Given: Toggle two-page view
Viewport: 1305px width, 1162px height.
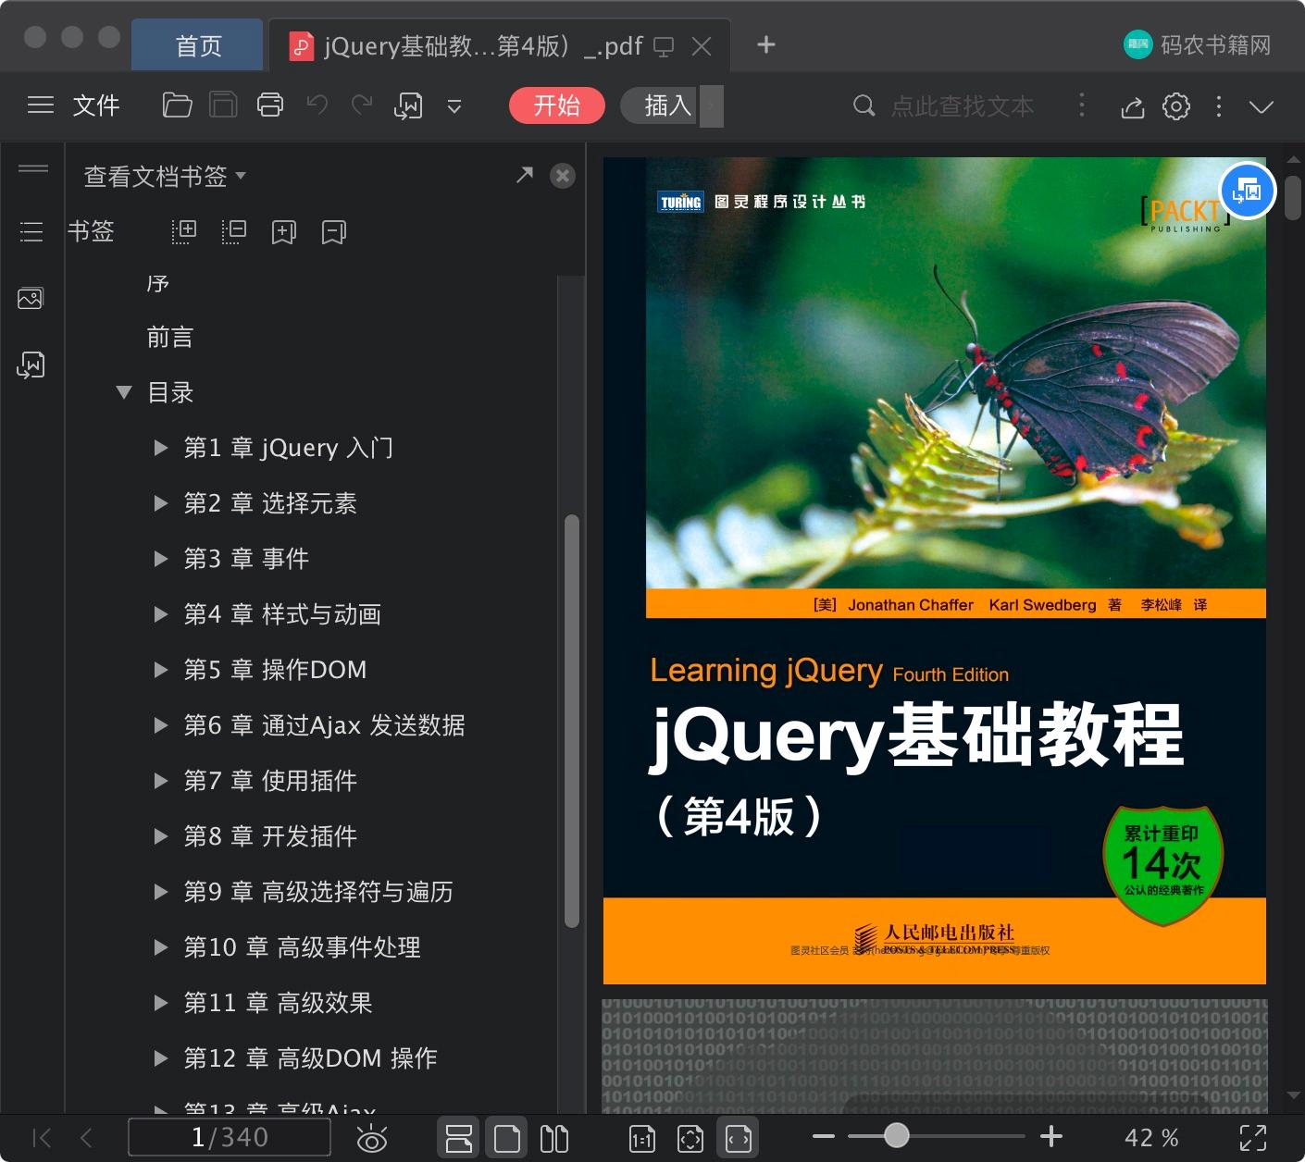Looking at the screenshot, I should click(554, 1138).
